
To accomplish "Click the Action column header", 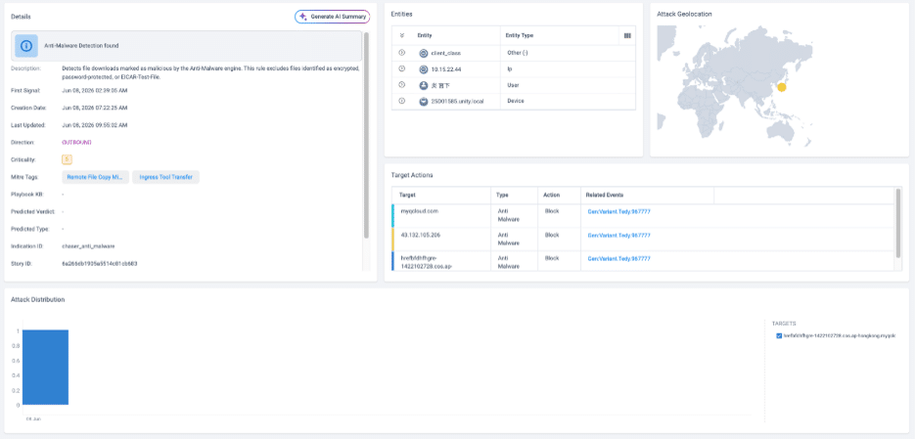I will click(552, 195).
